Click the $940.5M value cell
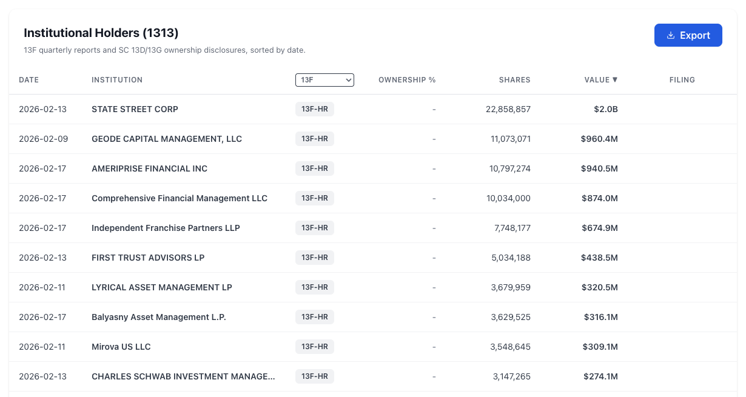 click(x=599, y=168)
